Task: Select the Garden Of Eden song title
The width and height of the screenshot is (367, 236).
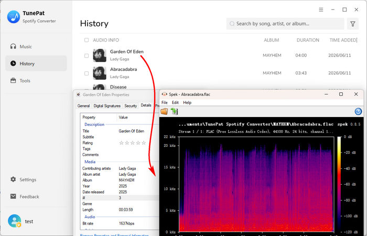Action: (127, 51)
